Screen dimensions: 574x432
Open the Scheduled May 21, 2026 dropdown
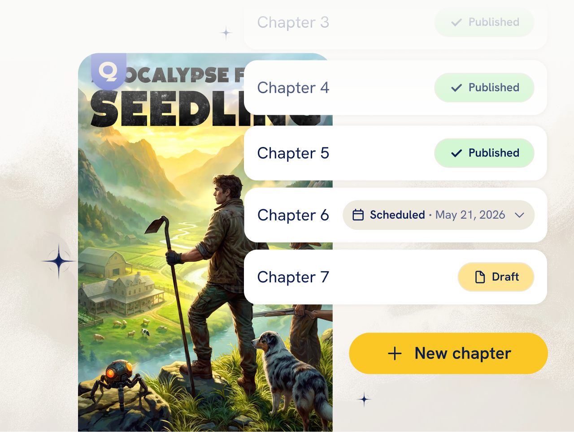[x=439, y=215]
